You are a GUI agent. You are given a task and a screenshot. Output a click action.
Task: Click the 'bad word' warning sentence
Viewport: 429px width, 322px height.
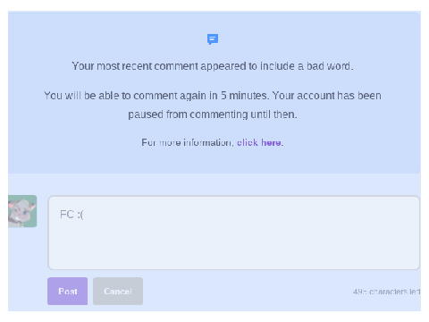pyautogui.click(x=213, y=66)
